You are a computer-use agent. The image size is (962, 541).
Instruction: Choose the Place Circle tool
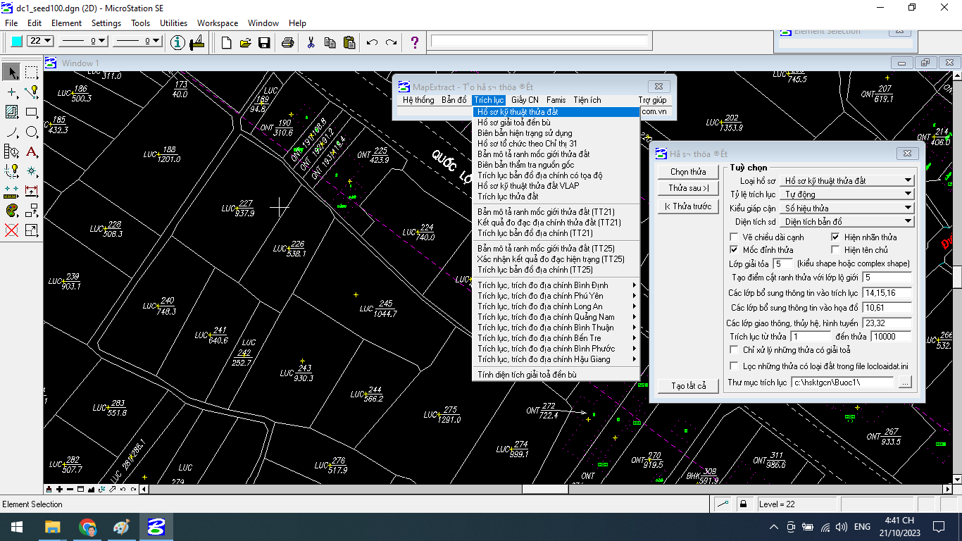(31, 132)
